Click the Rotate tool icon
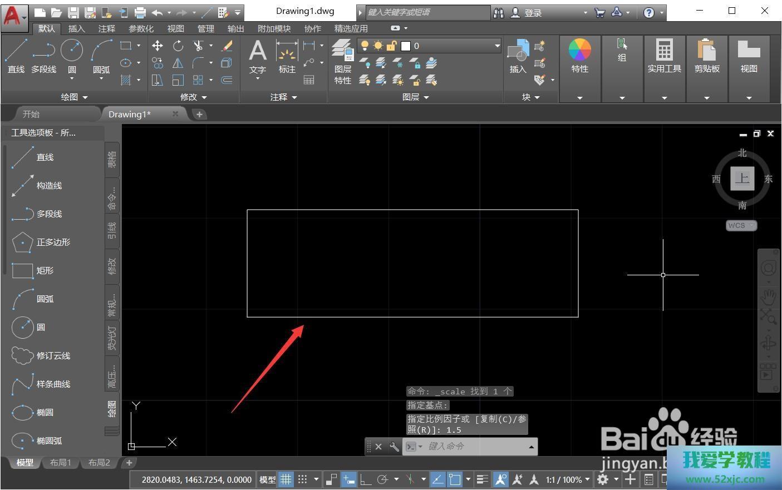Viewport: 782px width, 490px height. pyautogui.click(x=178, y=46)
